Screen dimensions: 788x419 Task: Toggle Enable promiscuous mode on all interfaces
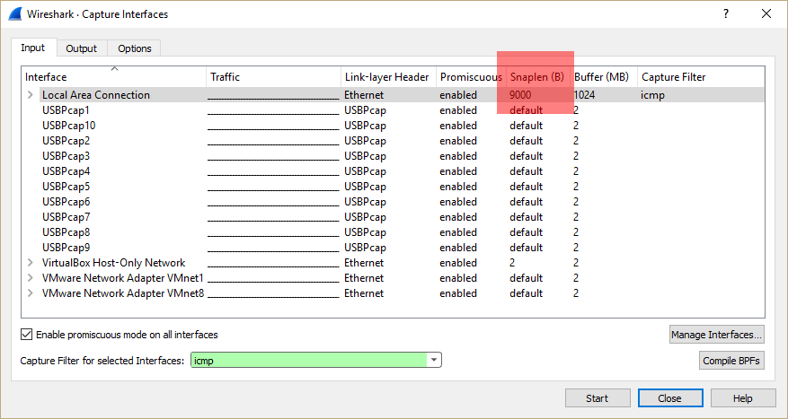[x=26, y=334]
